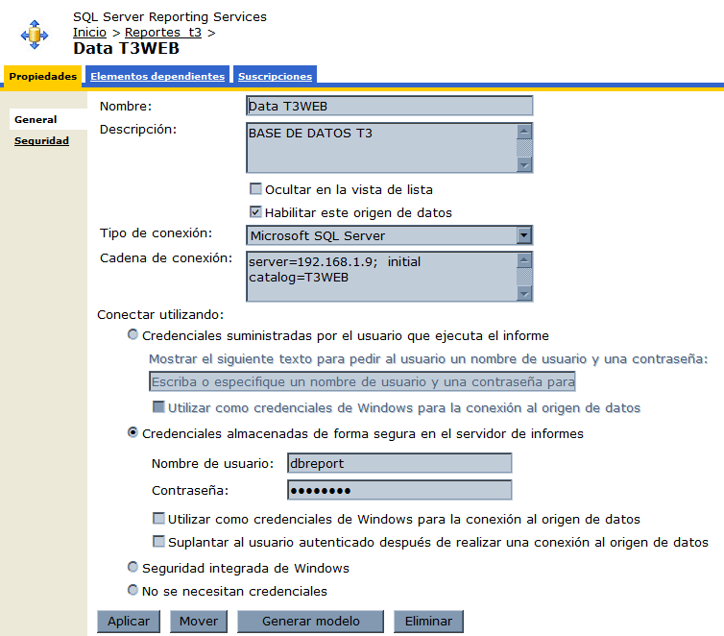Click Descripción scrollbar down arrow
This screenshot has height=636, width=724.
tap(524, 164)
